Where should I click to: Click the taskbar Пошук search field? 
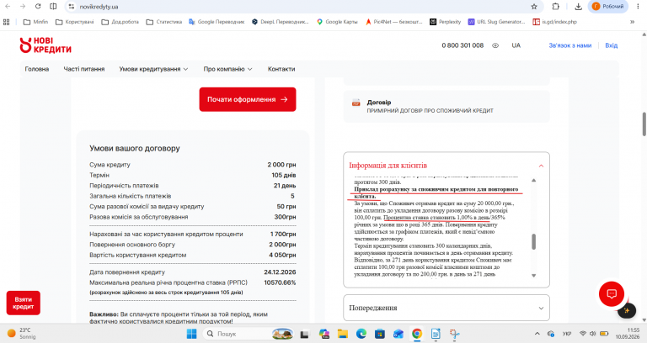pyautogui.click(x=249, y=334)
